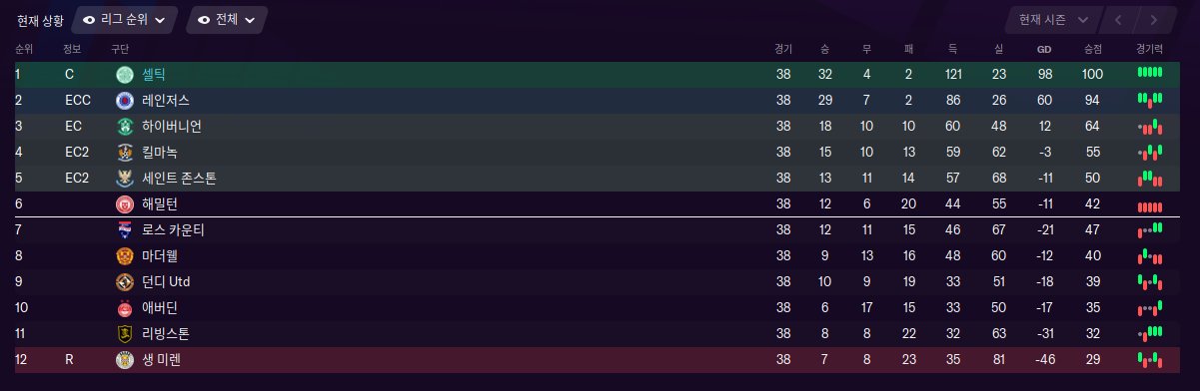Open the 전체 filter dropdown
This screenshot has width=1200, height=391.
(x=227, y=20)
